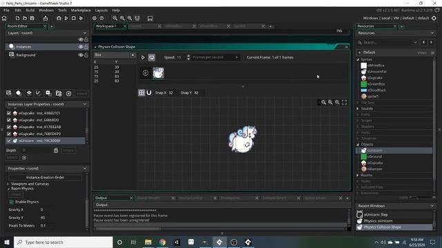Create new asset layer icon
The width and height of the screenshot is (442, 248).
point(48,93)
